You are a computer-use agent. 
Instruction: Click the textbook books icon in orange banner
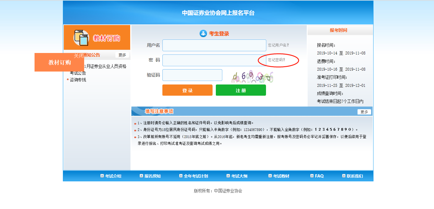click(x=81, y=38)
